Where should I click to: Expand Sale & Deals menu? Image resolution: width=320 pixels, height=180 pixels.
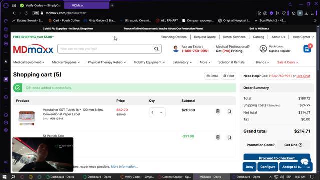pyautogui.click(x=288, y=62)
